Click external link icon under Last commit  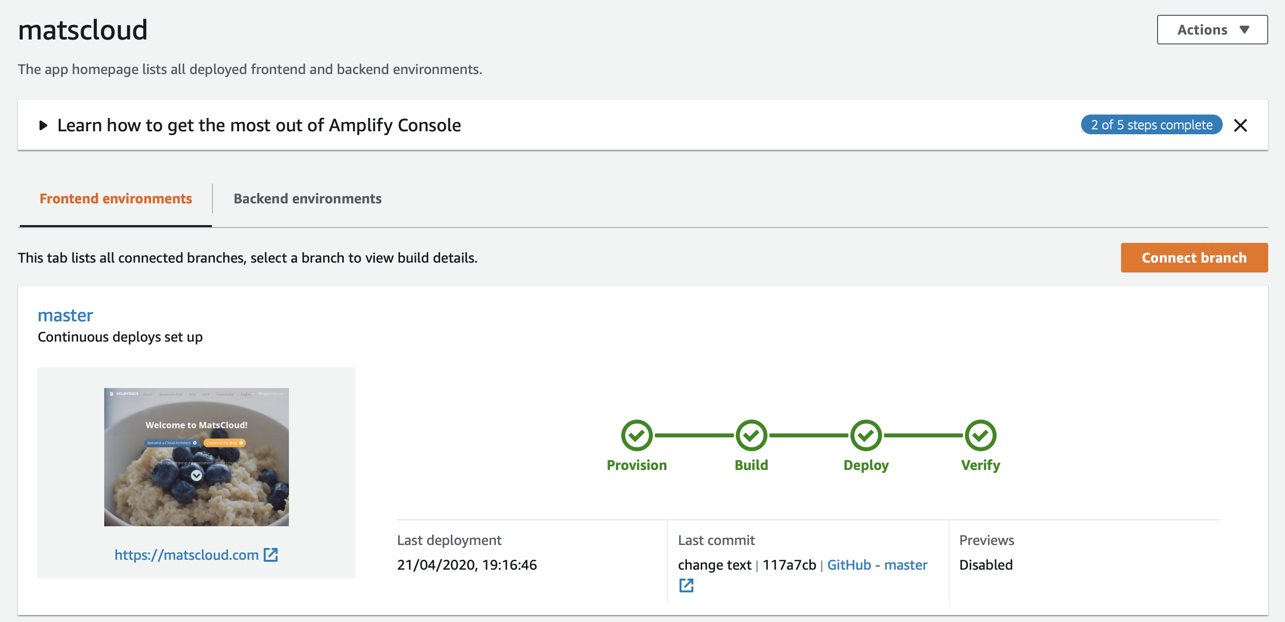[686, 585]
